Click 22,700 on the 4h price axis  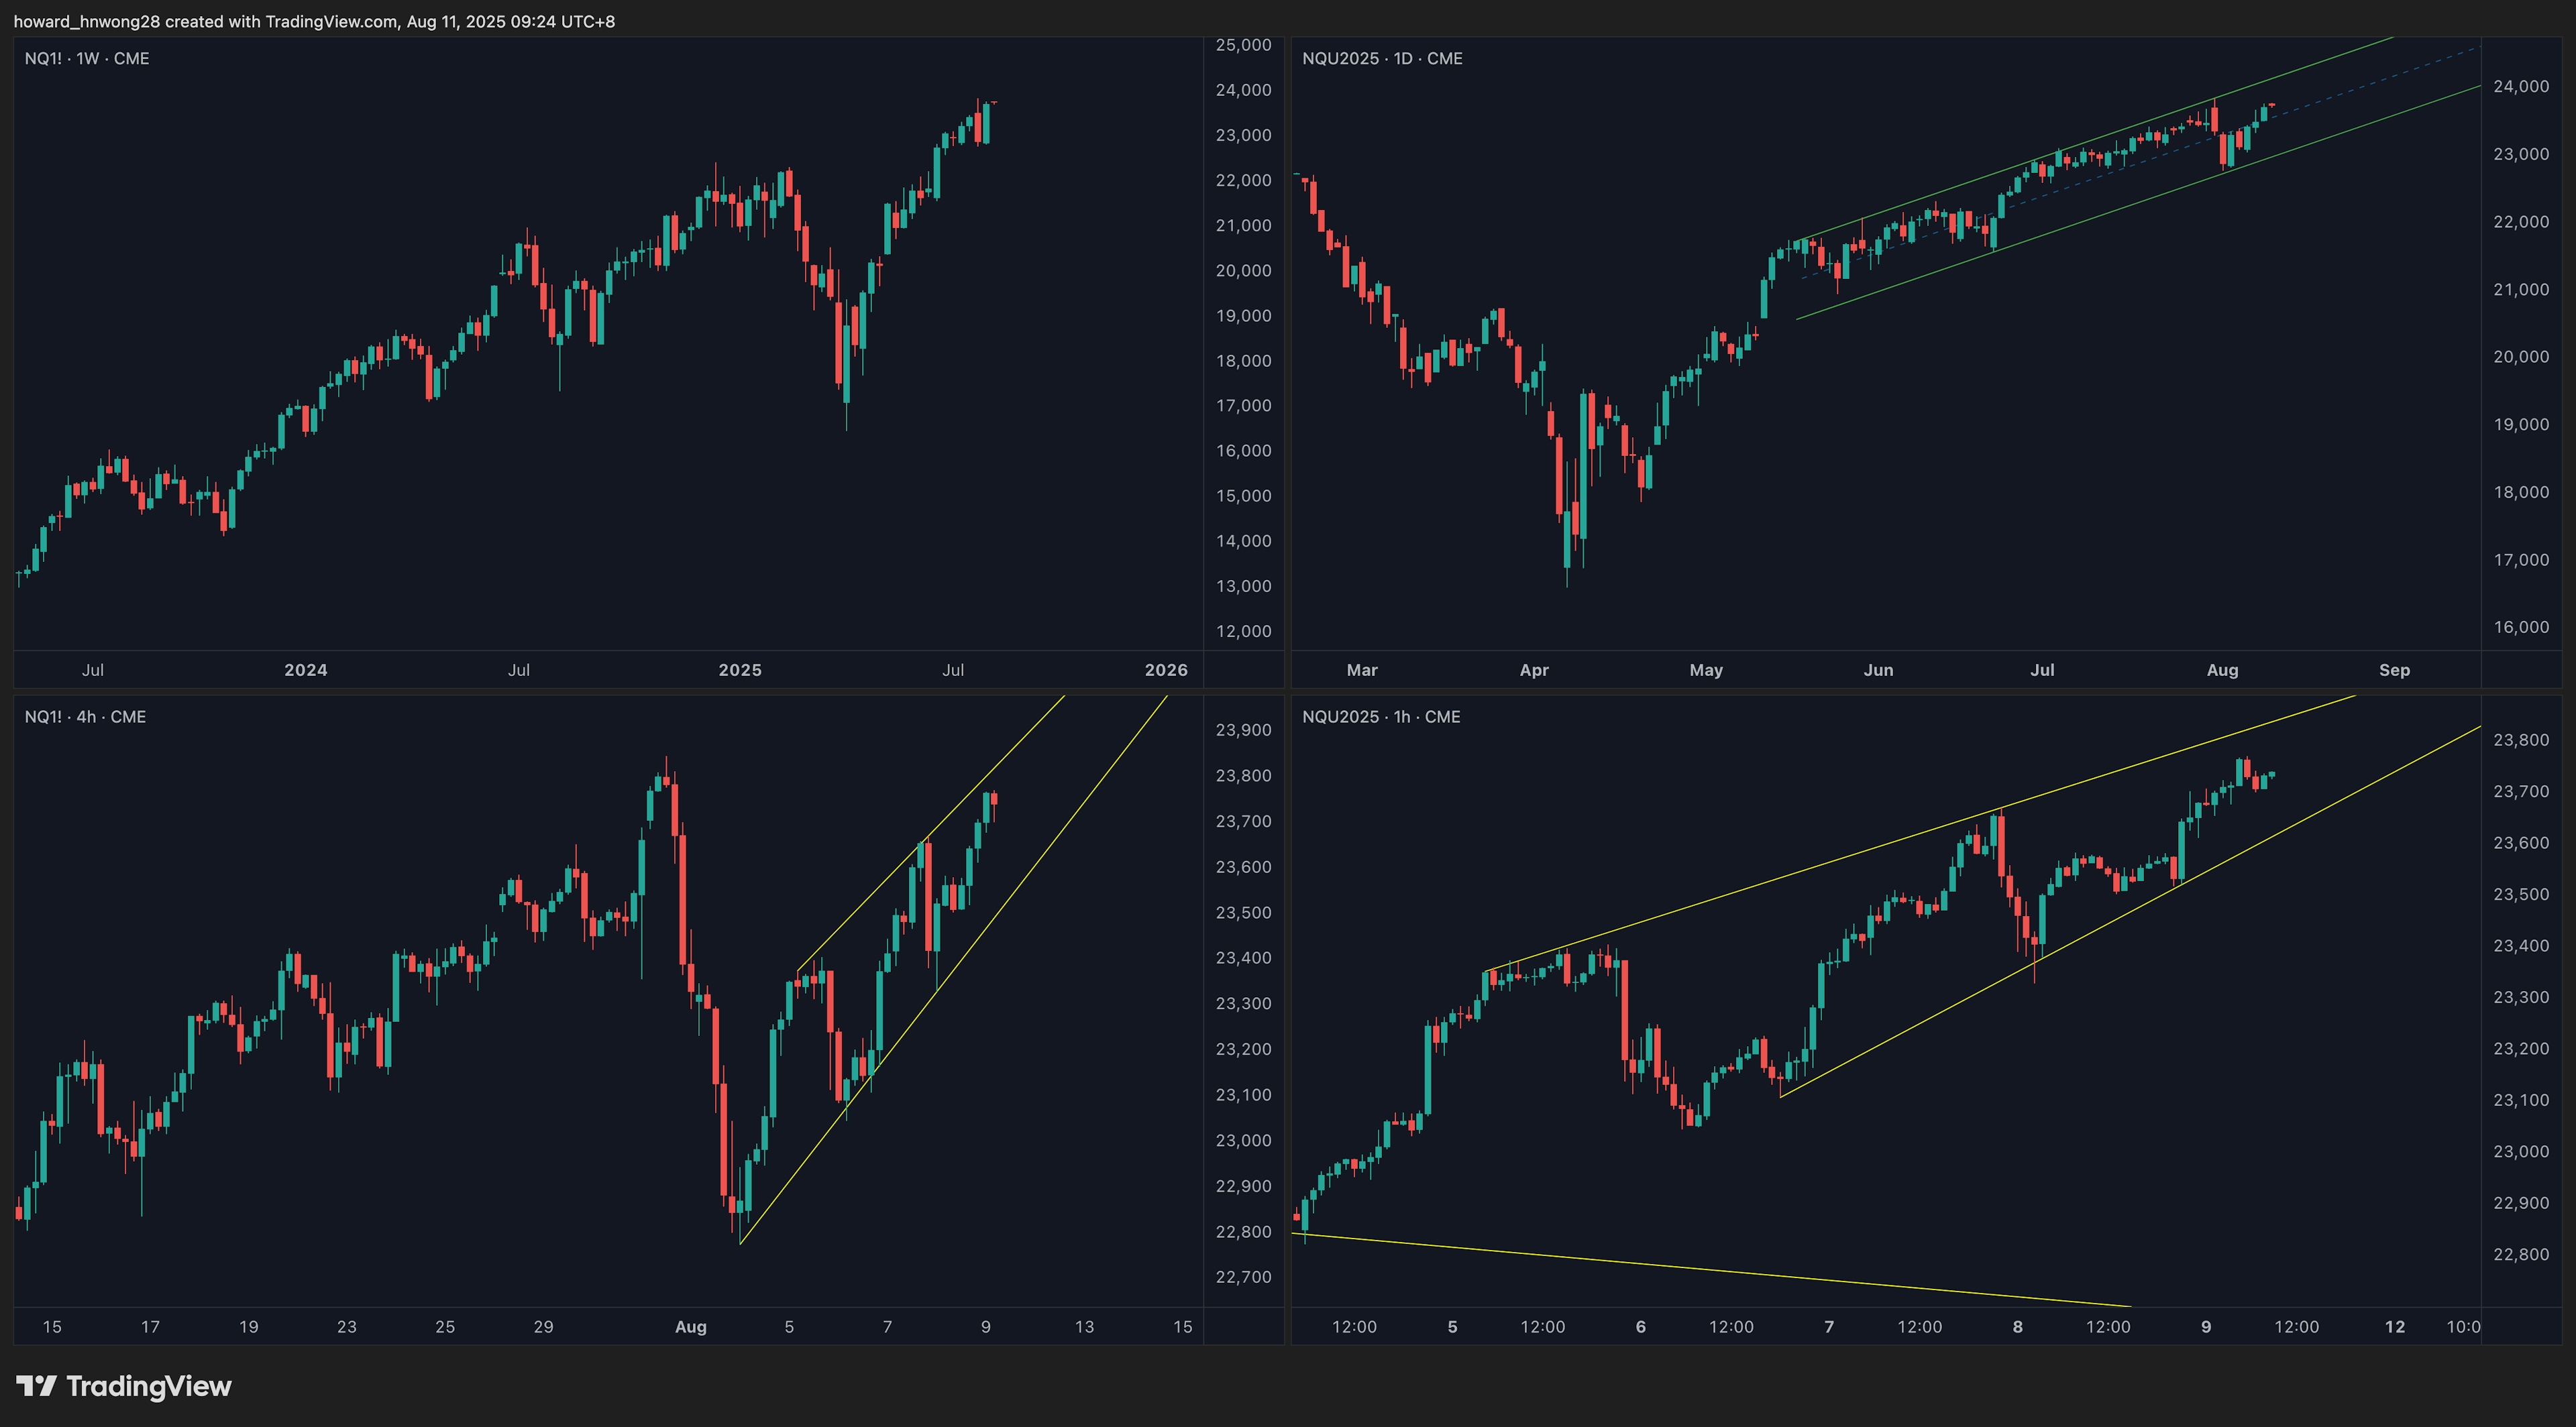point(1243,1277)
